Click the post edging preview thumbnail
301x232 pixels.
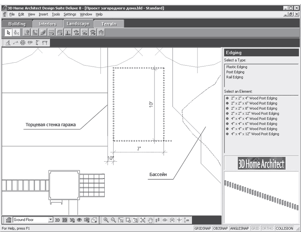[261, 197]
